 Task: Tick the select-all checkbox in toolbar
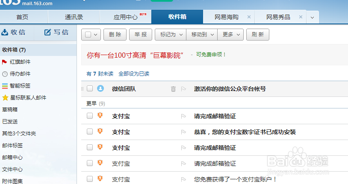(88, 35)
